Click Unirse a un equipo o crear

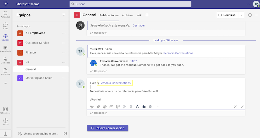tap(41, 134)
